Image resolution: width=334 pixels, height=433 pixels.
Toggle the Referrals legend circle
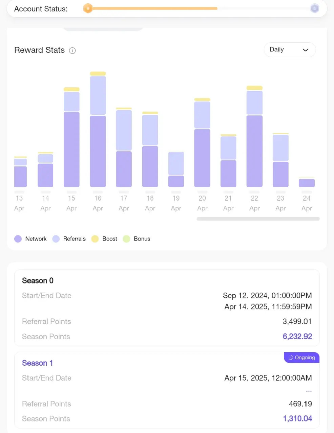point(56,239)
